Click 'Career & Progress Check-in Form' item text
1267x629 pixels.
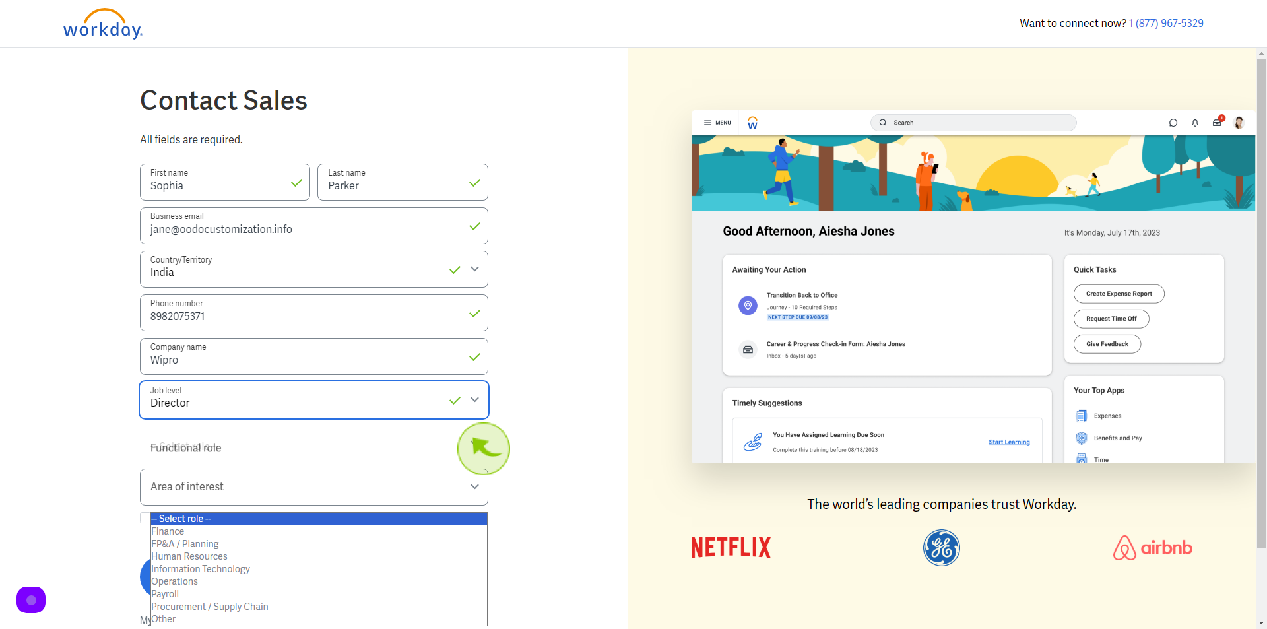point(835,344)
